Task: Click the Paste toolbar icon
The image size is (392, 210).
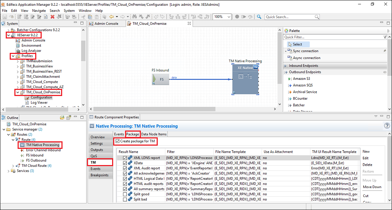Action: point(97,17)
